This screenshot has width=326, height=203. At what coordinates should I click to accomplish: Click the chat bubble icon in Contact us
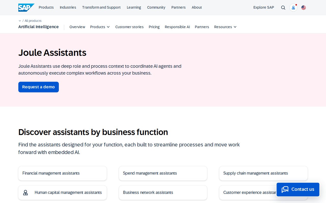(285, 189)
